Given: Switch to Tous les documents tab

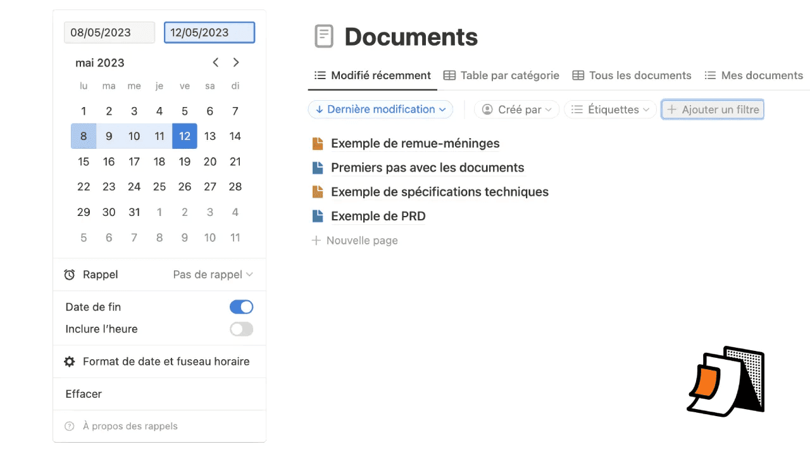Looking at the screenshot, I should 632,75.
